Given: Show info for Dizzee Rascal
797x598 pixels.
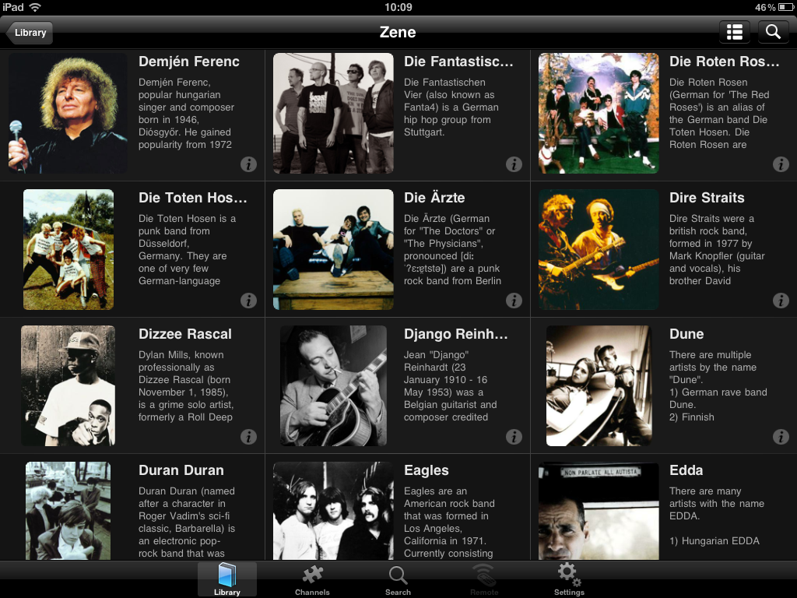Looking at the screenshot, I should coord(248,437).
